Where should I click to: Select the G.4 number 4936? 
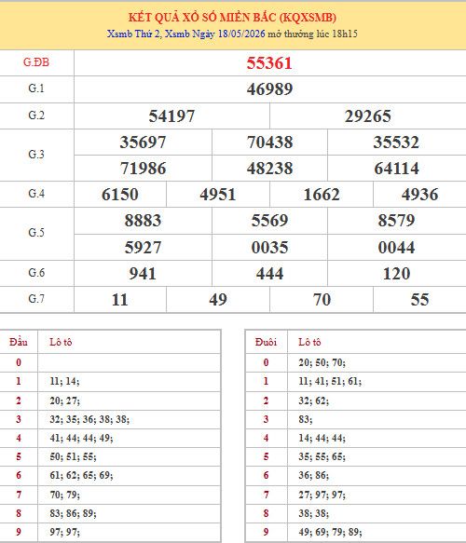tap(419, 195)
